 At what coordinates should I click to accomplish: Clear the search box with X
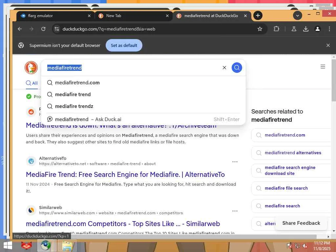coord(224,68)
